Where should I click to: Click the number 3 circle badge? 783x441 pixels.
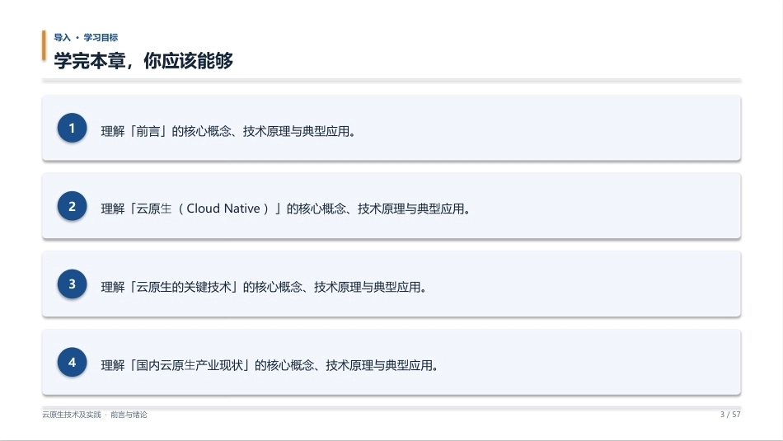(x=72, y=284)
